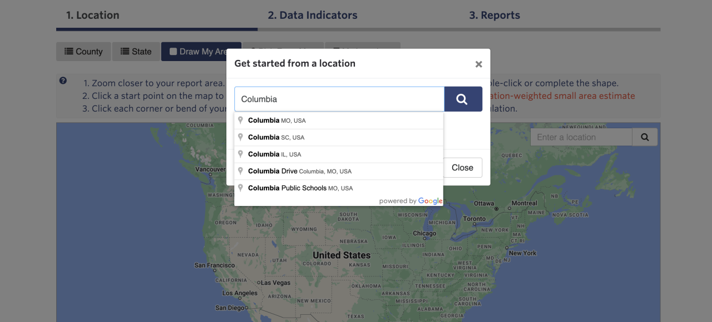Select the State area button
The image size is (712, 322).
(x=136, y=52)
